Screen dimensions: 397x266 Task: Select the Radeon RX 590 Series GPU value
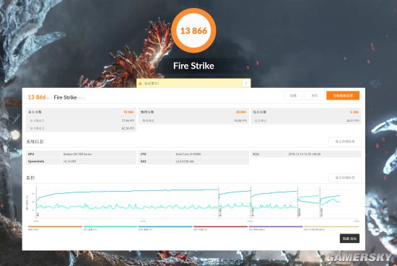77,154
